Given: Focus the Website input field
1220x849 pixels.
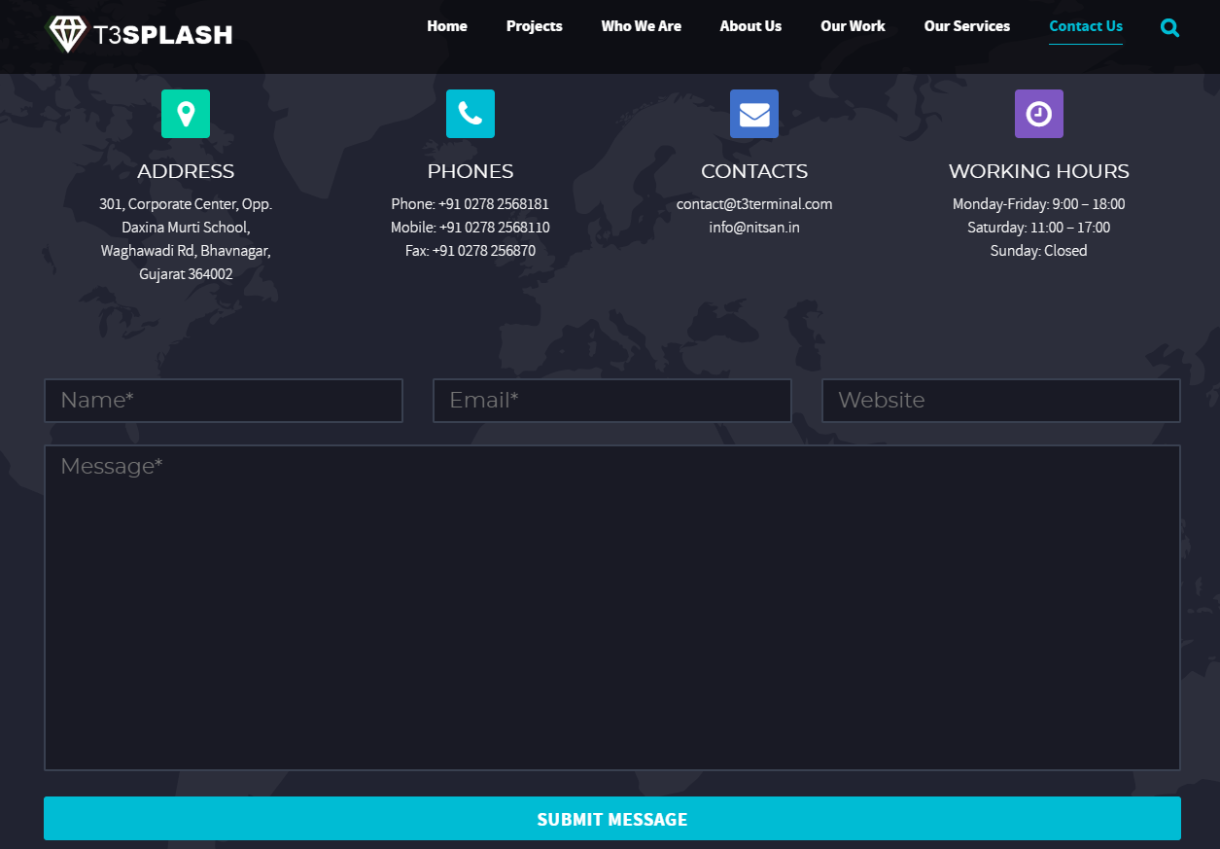Looking at the screenshot, I should [1000, 401].
